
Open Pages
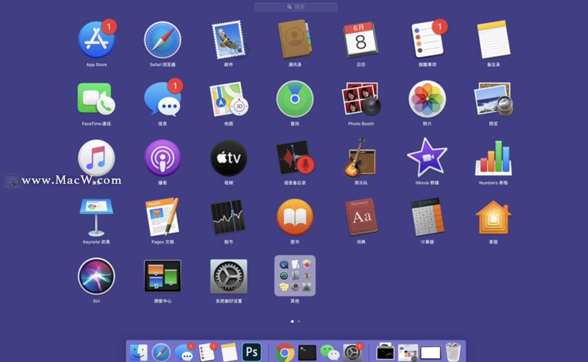pyautogui.click(x=163, y=217)
